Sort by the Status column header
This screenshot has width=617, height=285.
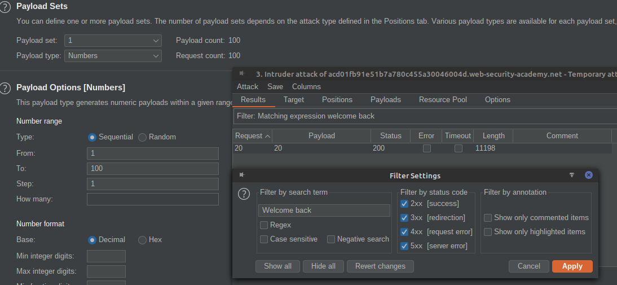point(391,136)
